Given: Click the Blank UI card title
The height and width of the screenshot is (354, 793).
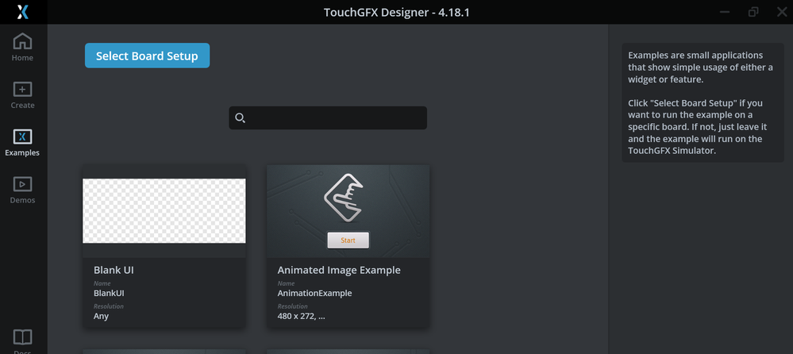Looking at the screenshot, I should click(114, 270).
